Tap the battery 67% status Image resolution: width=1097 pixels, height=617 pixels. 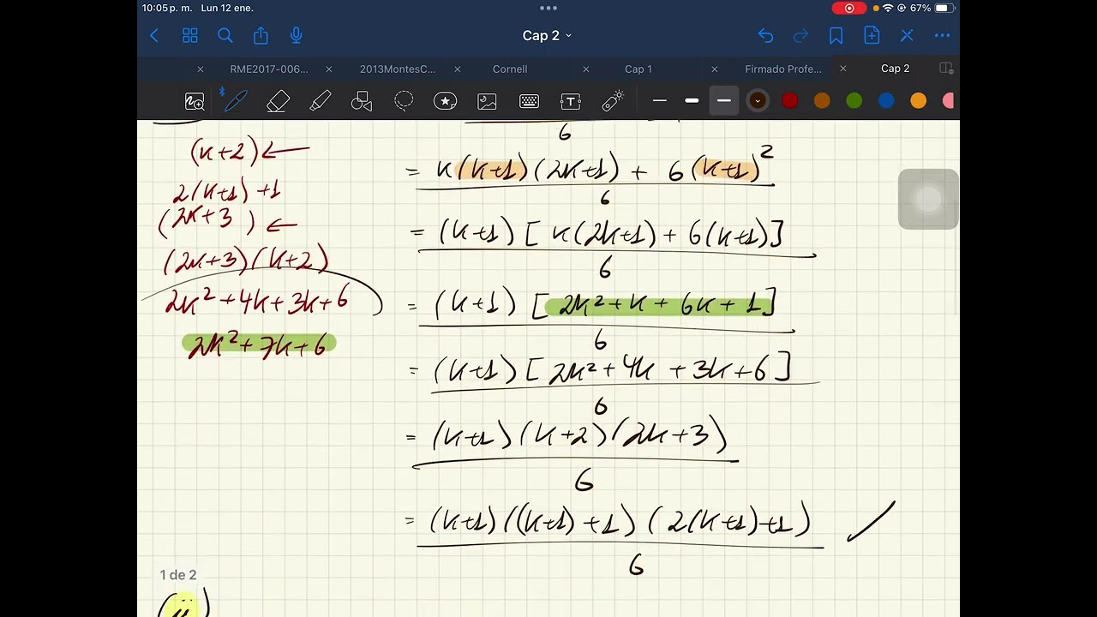(x=932, y=8)
